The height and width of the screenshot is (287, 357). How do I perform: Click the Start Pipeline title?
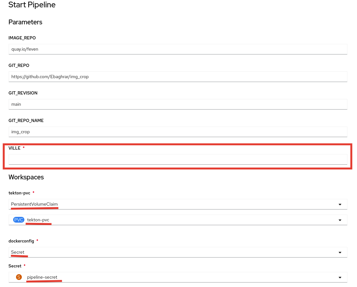point(32,5)
